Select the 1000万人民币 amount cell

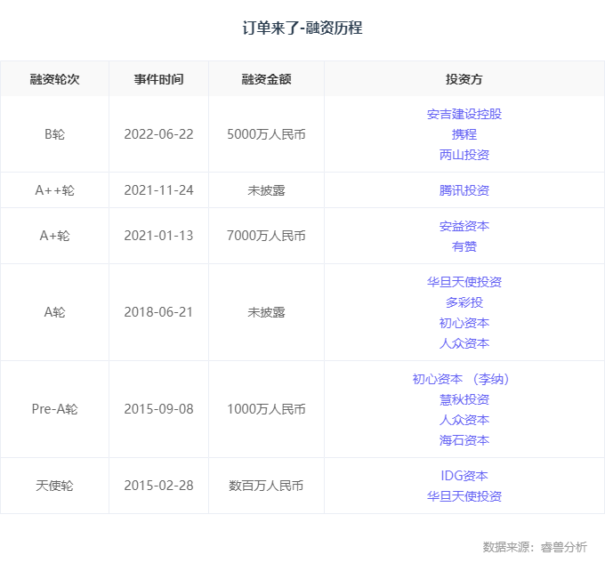pos(266,409)
